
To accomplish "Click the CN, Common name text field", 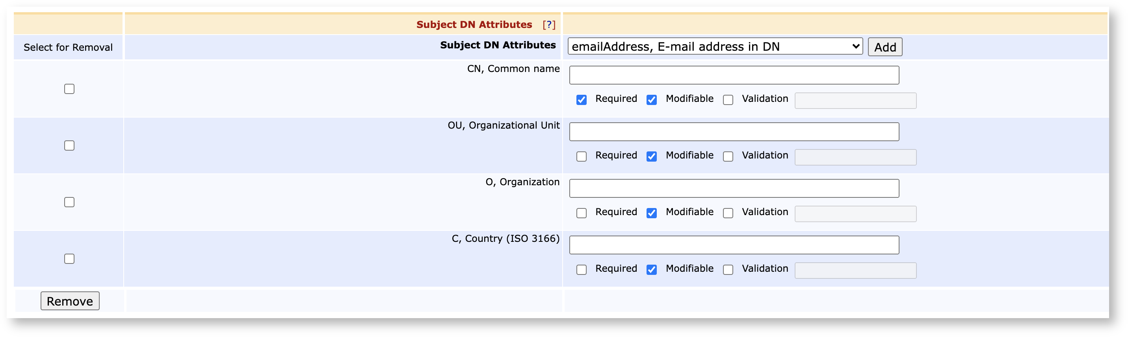I will pyautogui.click(x=734, y=75).
